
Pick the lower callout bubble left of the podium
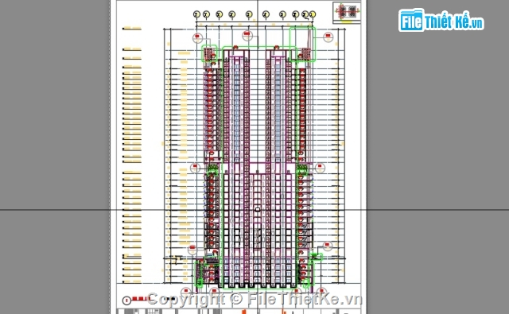pyautogui.click(x=192, y=250)
